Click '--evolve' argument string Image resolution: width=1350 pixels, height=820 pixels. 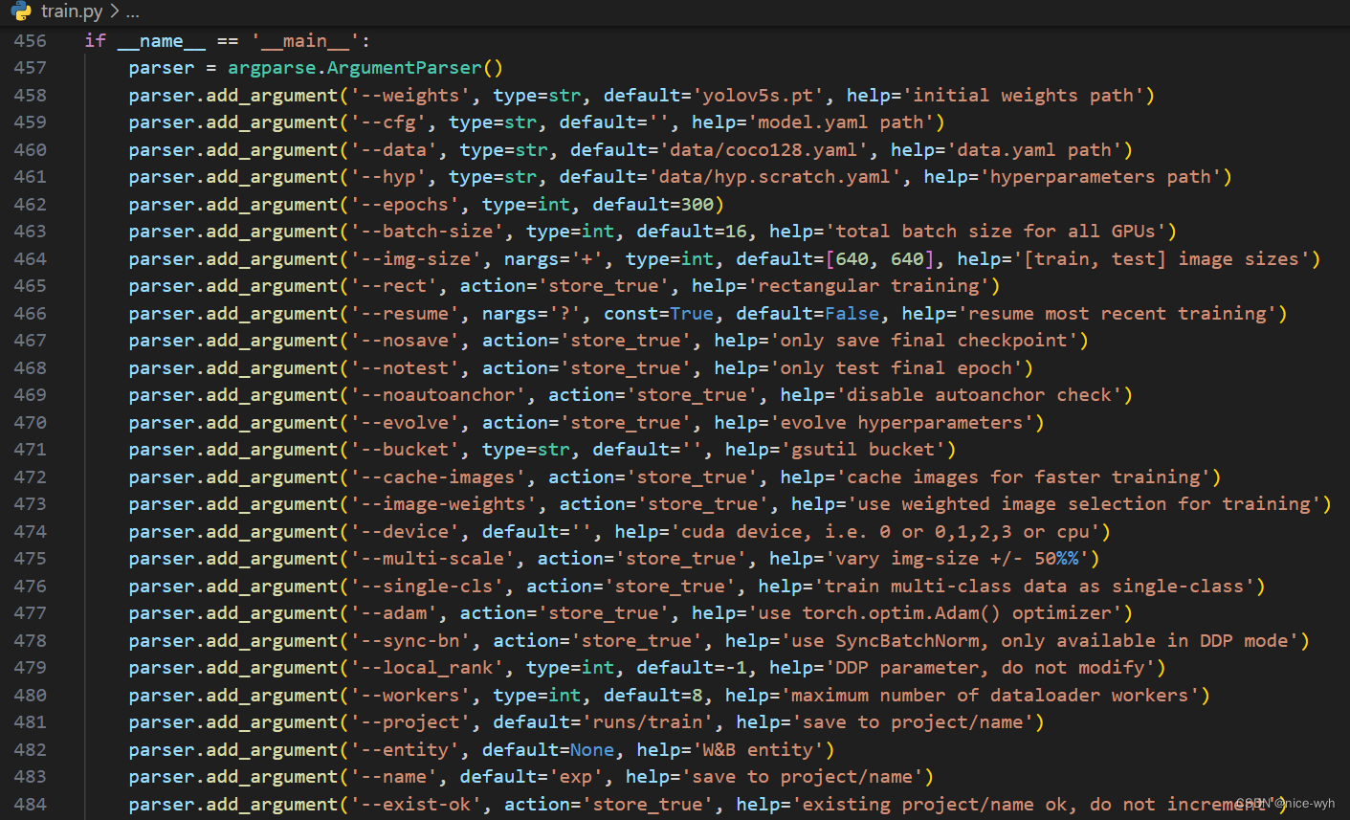pos(405,422)
